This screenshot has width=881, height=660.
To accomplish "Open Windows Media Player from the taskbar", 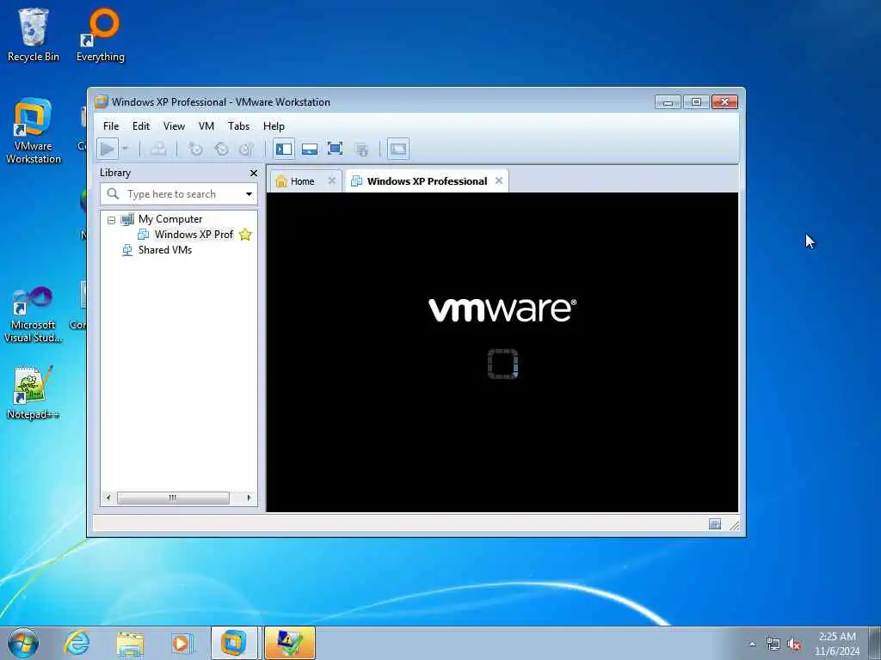I will (x=182, y=643).
